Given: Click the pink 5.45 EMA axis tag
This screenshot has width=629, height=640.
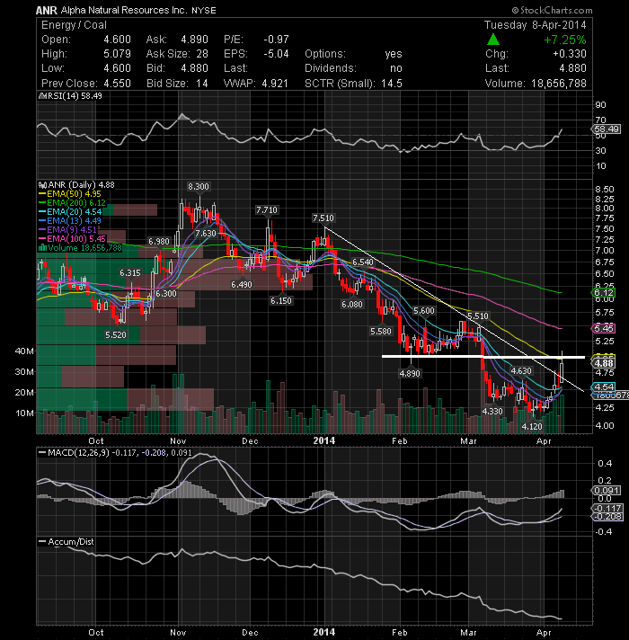Looking at the screenshot, I should pyautogui.click(x=603, y=329).
